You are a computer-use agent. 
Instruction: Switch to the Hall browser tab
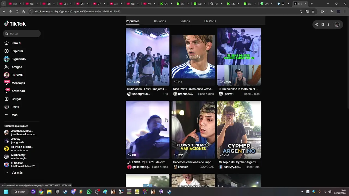point(217,4)
